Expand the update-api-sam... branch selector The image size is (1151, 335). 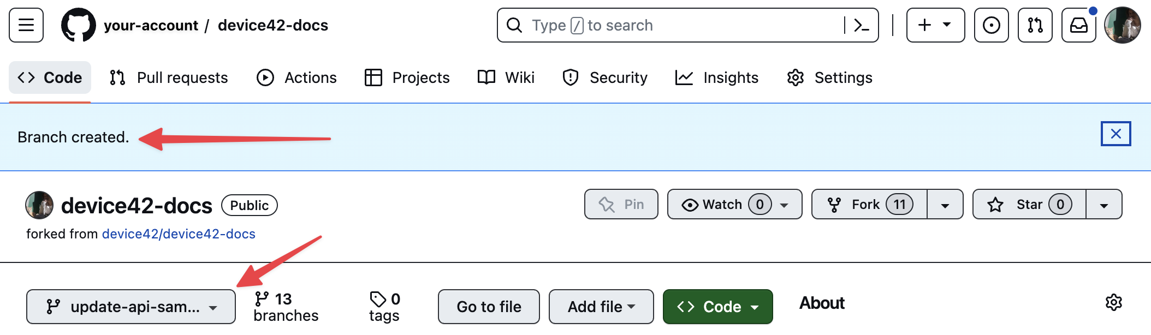pyautogui.click(x=131, y=307)
